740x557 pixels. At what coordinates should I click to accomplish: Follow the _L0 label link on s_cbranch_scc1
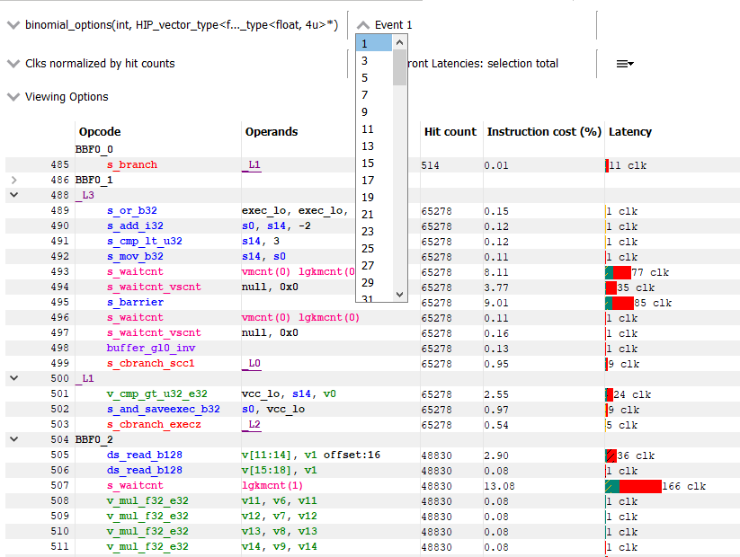252,364
